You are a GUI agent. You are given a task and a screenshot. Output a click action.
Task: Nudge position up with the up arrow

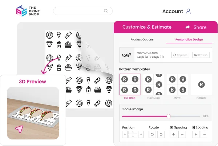(133, 133)
